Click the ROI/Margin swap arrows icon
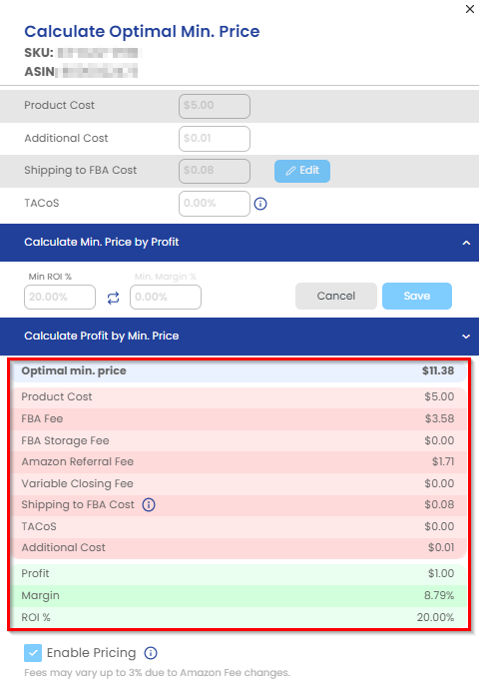The width and height of the screenshot is (479, 690). (113, 298)
